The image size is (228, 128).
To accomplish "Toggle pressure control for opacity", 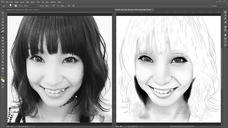I will [54, 6].
